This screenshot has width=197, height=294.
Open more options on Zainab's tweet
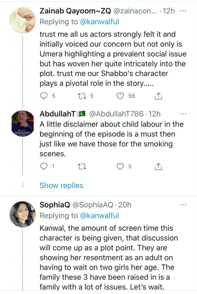tap(183, 11)
